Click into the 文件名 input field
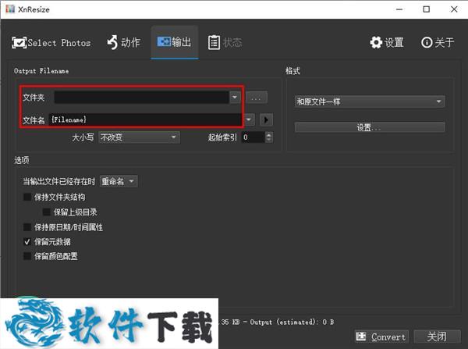The image size is (468, 349). pyautogui.click(x=144, y=119)
